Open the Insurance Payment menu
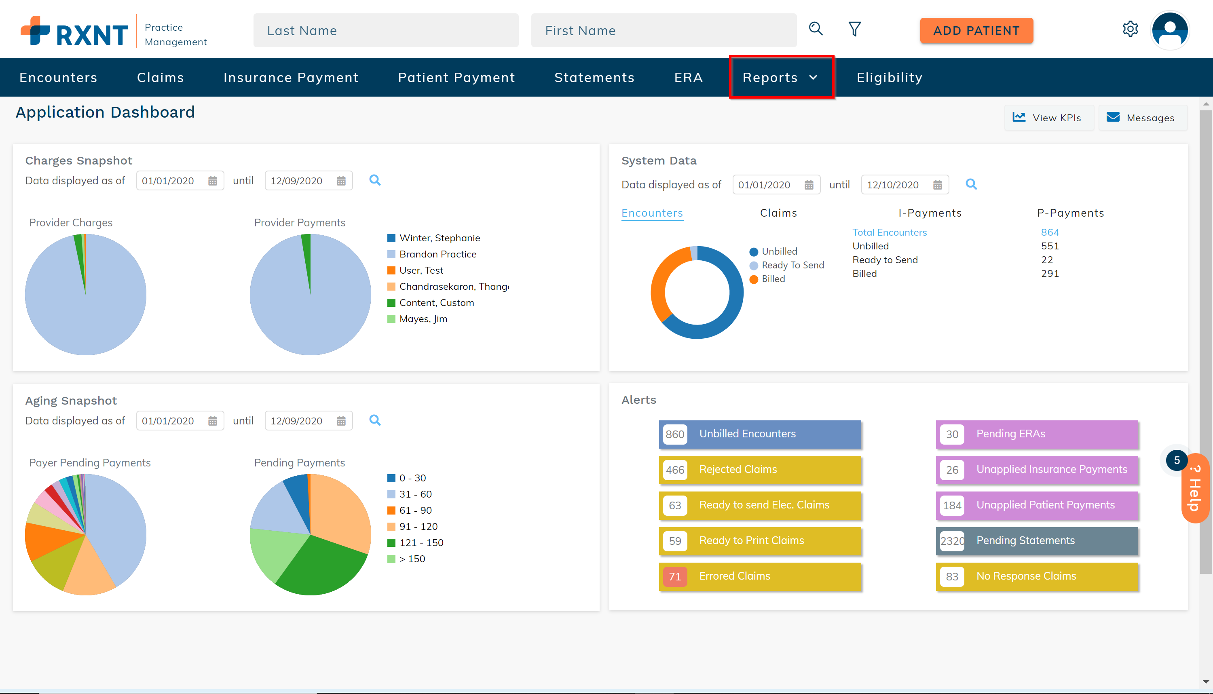This screenshot has height=694, width=1213. 291,77
